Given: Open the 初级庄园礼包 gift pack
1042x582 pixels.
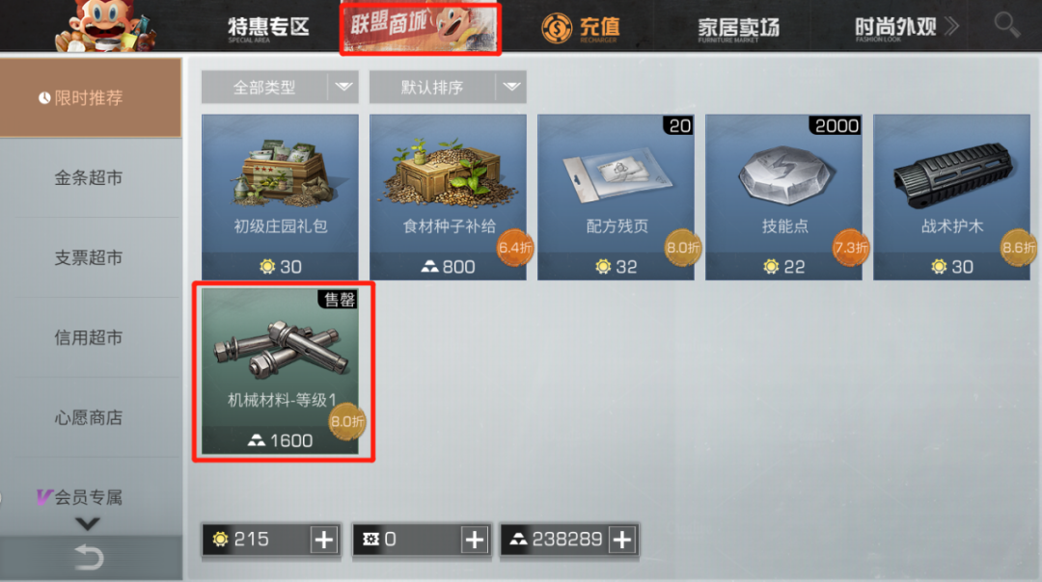Looking at the screenshot, I should tap(280, 198).
